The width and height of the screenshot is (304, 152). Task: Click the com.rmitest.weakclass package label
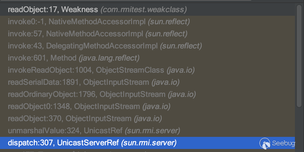(144, 10)
